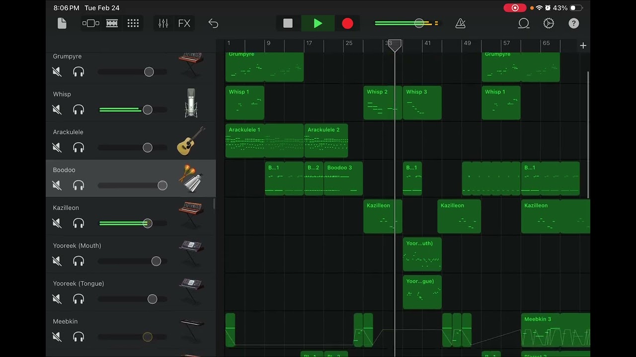Solo the Boodoo track
Viewport: 636px width, 357px height.
[79, 185]
